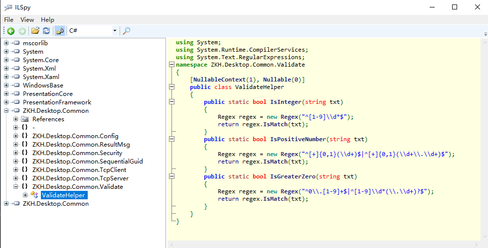Click the toolbar overflow arrow at far right
Viewport: 488px width, 248px height.
485,34
